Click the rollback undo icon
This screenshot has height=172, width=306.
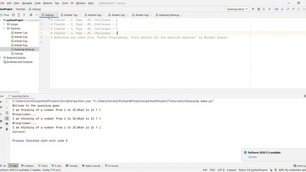tap(304, 9)
